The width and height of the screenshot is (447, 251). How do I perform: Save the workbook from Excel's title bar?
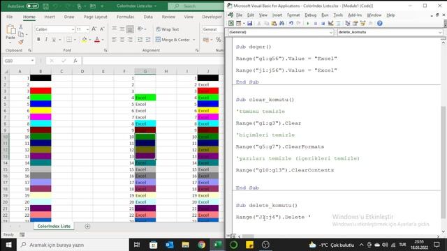click(45, 6)
